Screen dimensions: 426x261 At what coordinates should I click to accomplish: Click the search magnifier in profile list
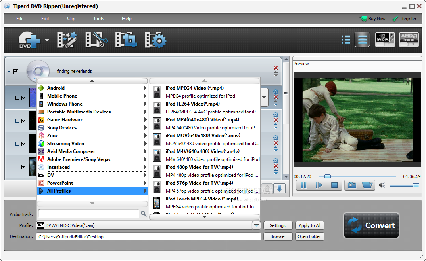click(x=144, y=214)
